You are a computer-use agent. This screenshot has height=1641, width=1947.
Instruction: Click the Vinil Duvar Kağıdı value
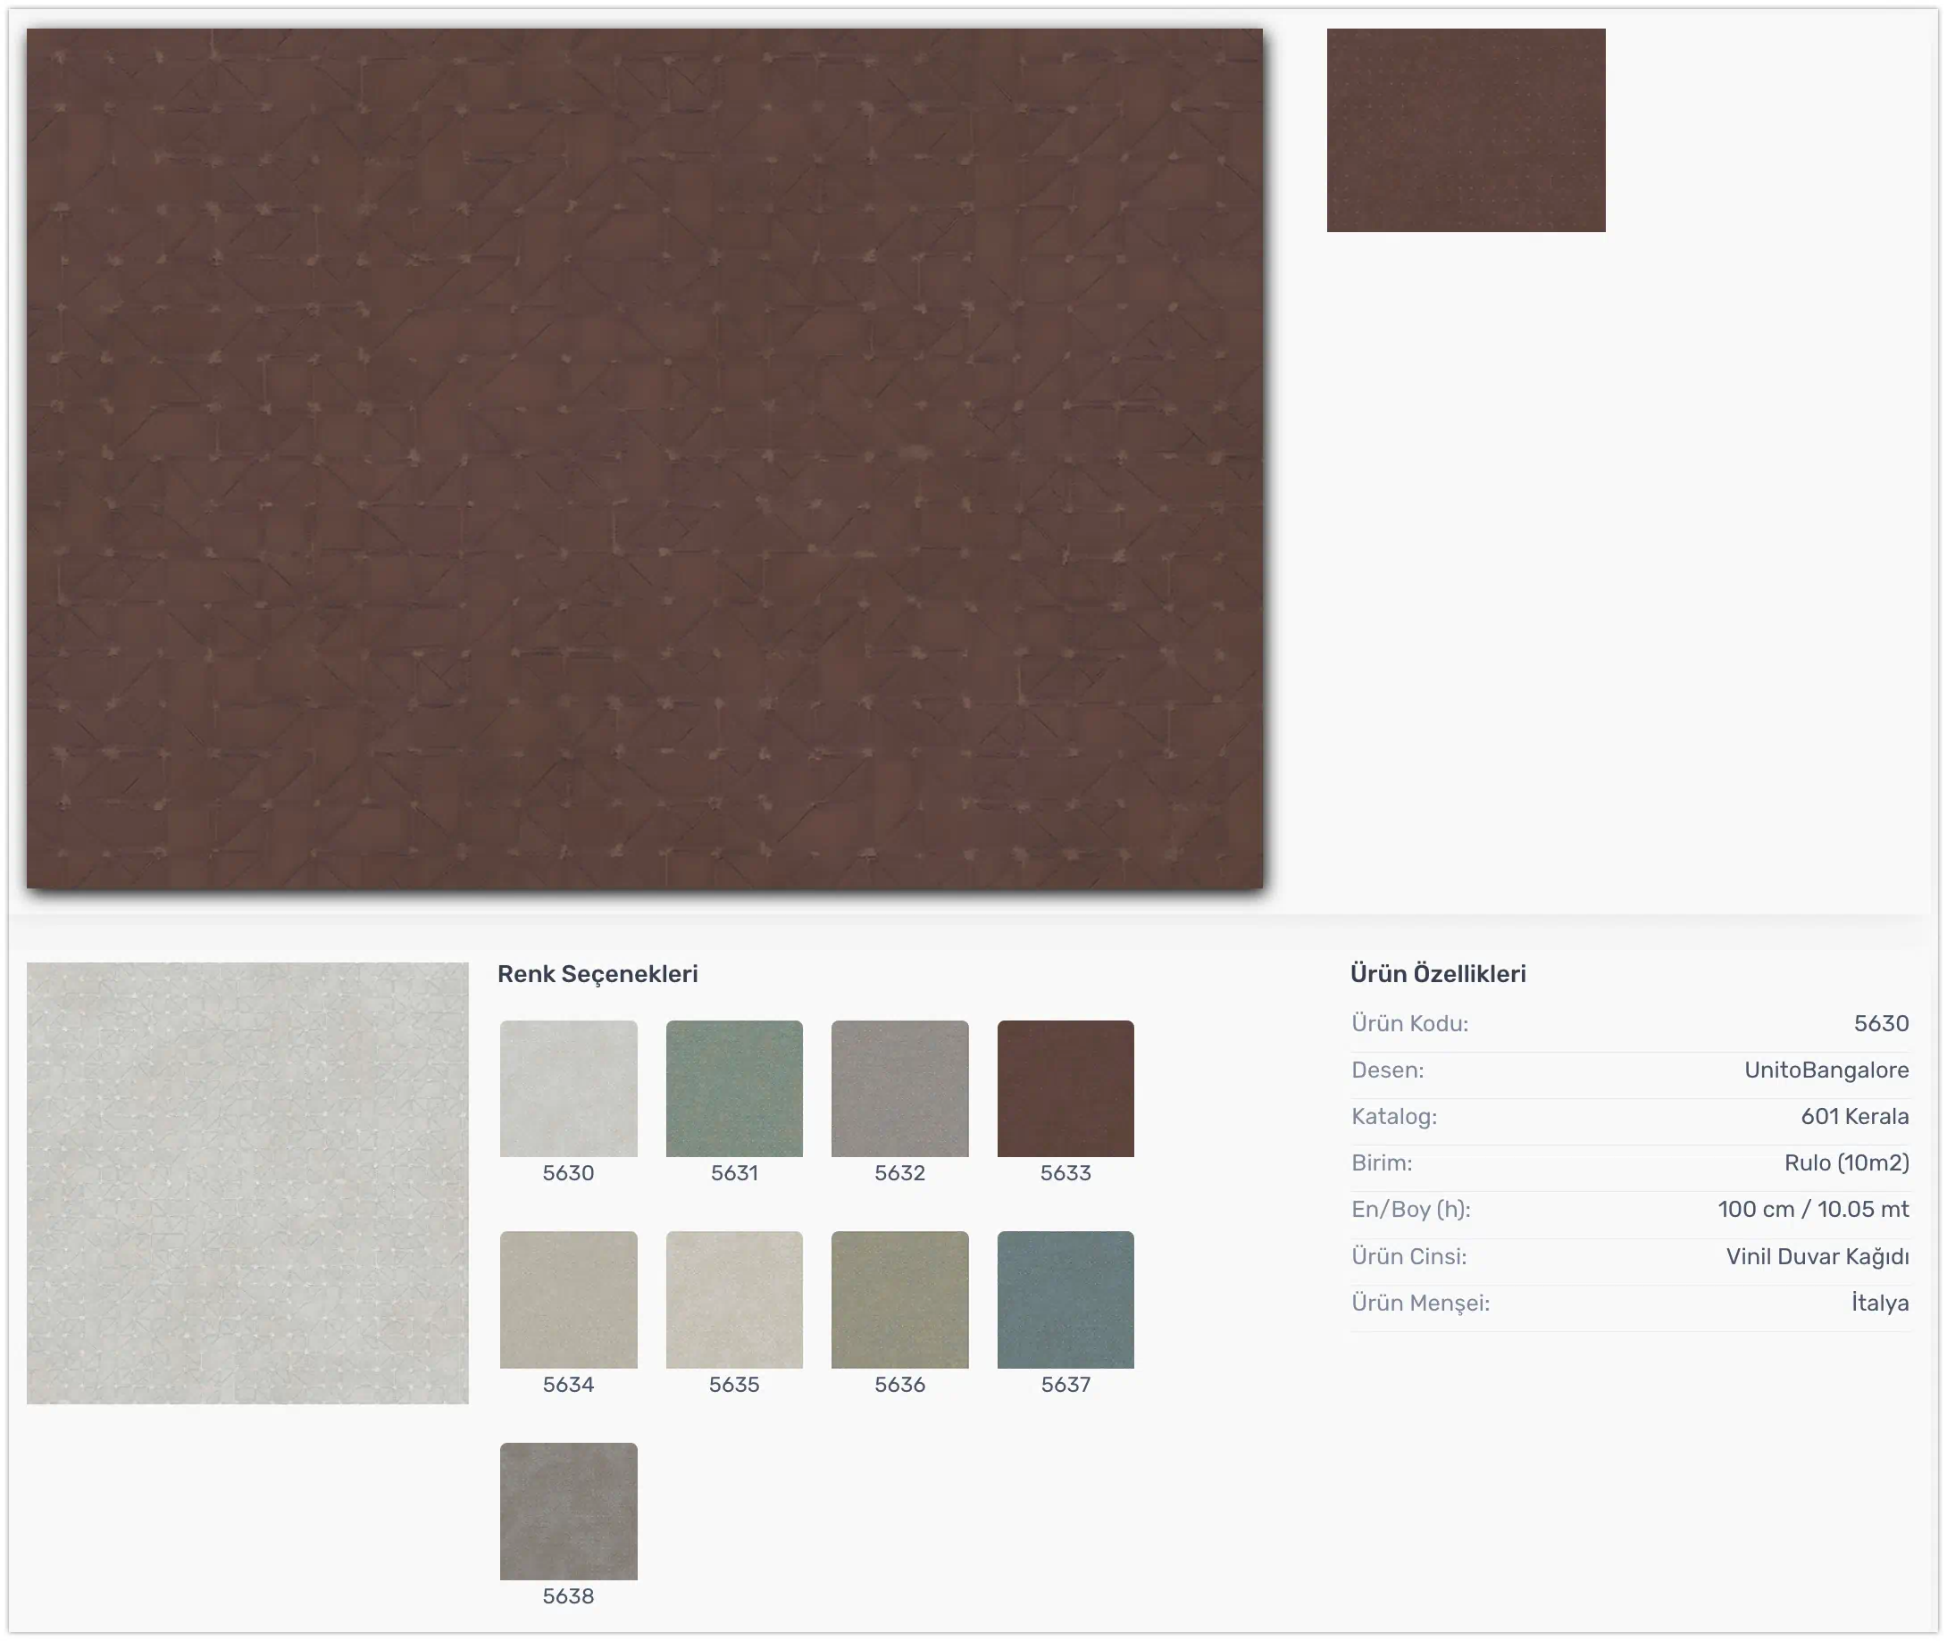(1817, 1257)
